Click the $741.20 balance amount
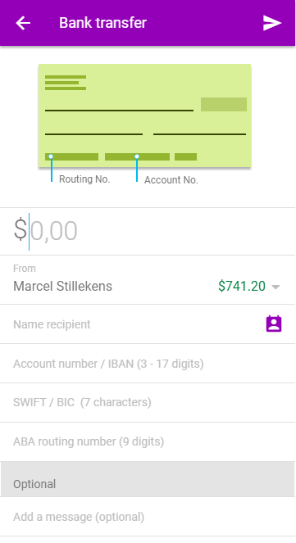The height and width of the screenshot is (543, 296). (242, 286)
